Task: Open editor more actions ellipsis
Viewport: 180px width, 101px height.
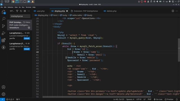Action: point(177,11)
